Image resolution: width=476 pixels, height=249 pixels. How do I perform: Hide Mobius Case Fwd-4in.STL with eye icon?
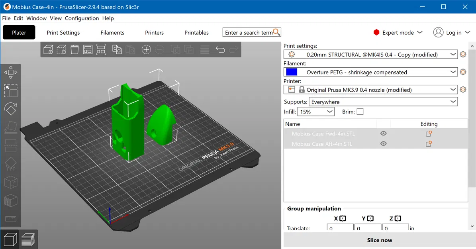click(384, 133)
